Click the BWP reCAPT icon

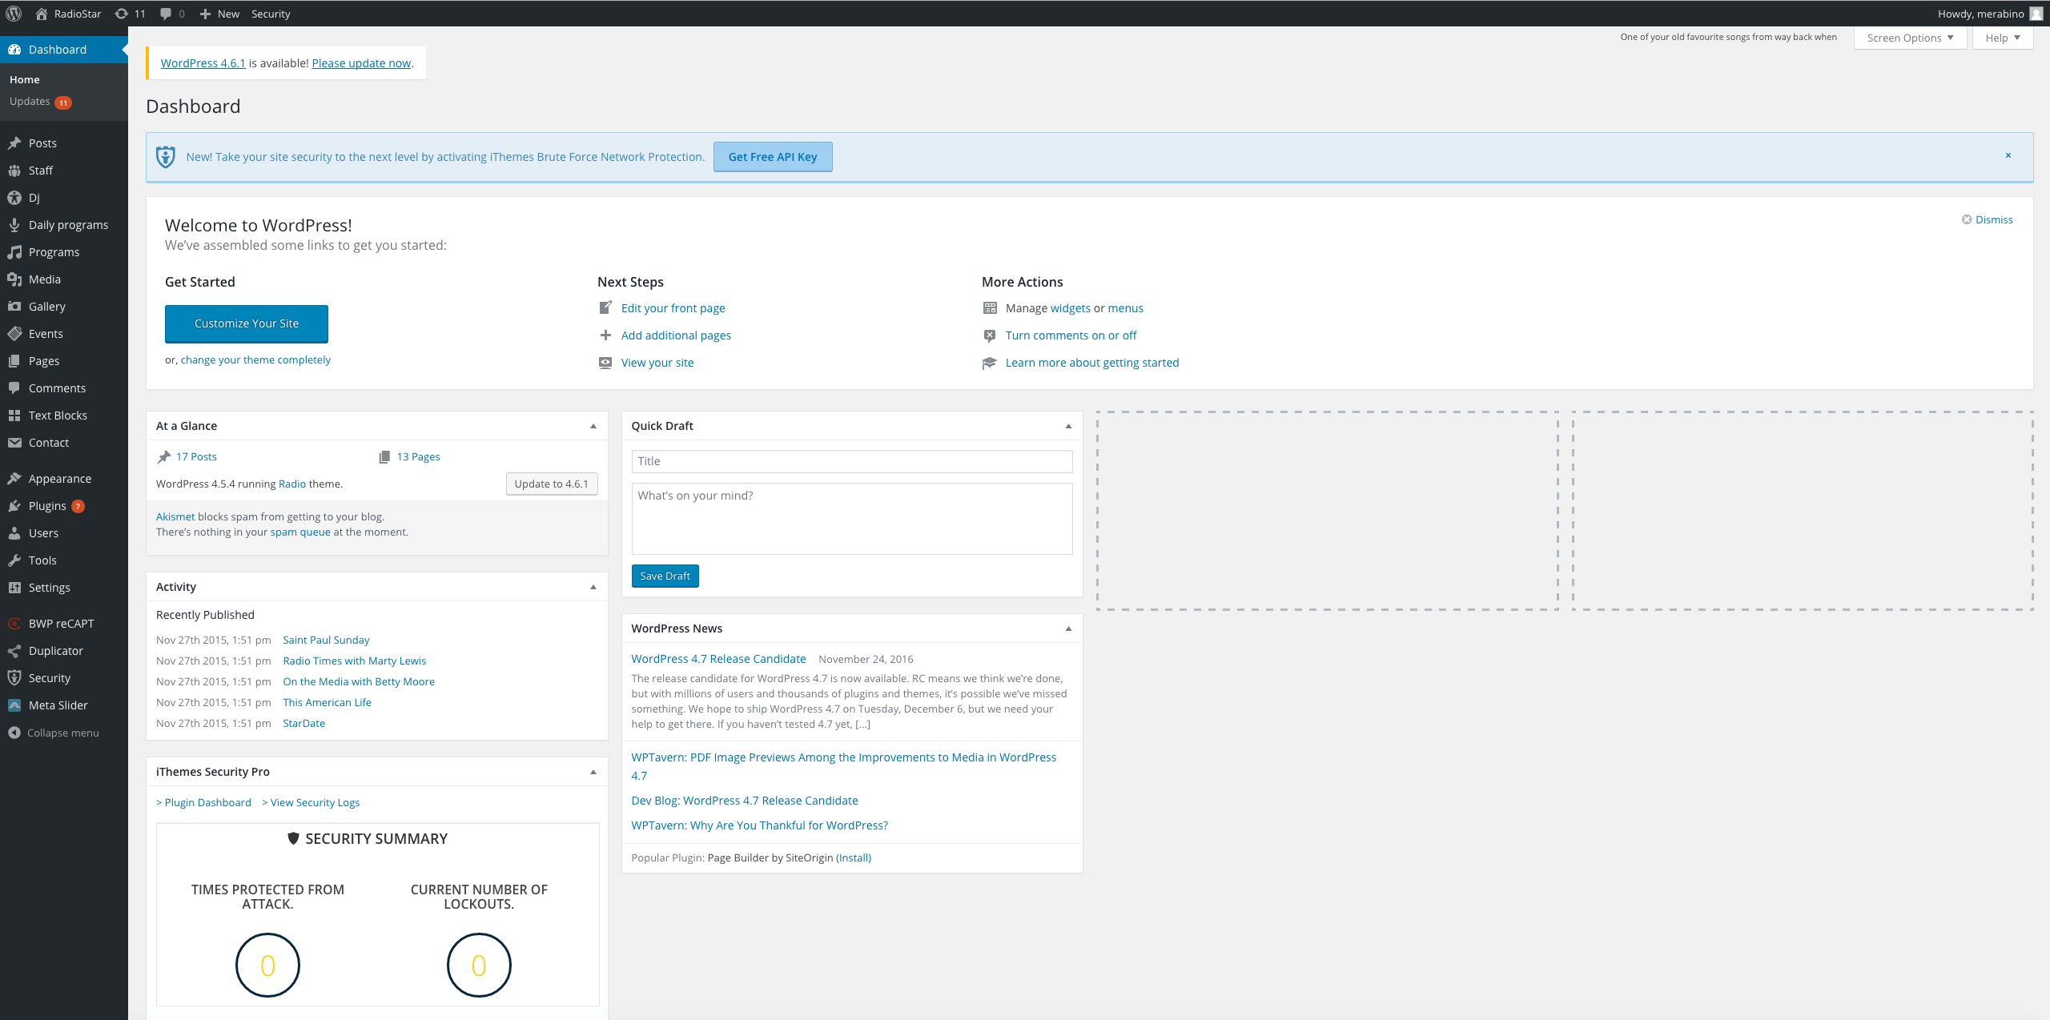click(x=14, y=624)
